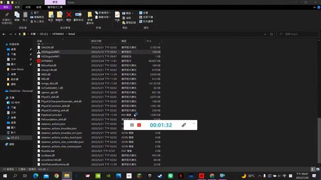Click Paste shortcut in ribbon
The width and height of the screenshot is (321, 180).
click(x=37, y=21)
